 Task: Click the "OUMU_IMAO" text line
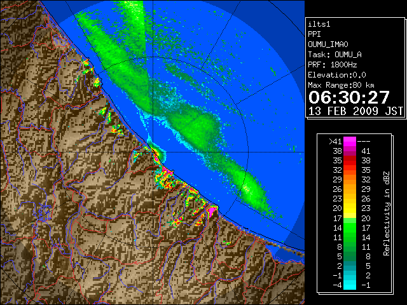(328, 44)
